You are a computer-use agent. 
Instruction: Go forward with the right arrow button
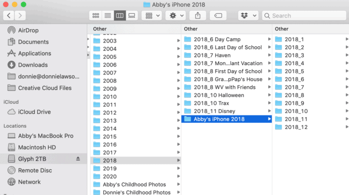pyautogui.click(x=20, y=15)
